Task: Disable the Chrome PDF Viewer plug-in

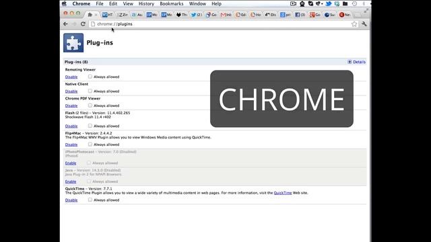Action: pos(71,106)
